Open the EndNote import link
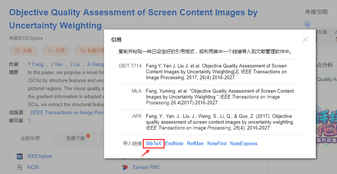Image resolution: width=337 pixels, height=174 pixels. pos(174,143)
